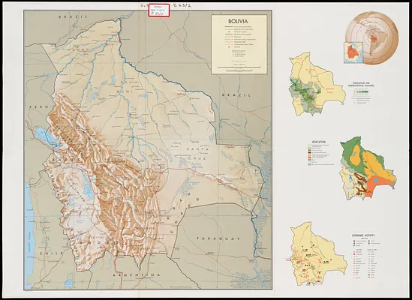Select the globe locator inset map
412x300 pixels.
tap(371, 38)
